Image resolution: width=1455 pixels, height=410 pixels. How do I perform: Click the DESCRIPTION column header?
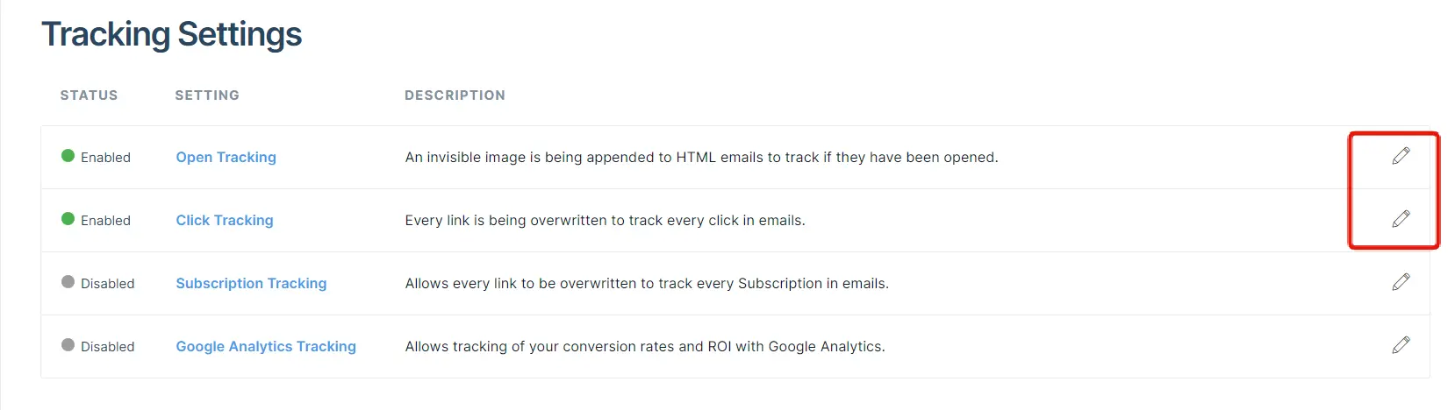point(455,95)
